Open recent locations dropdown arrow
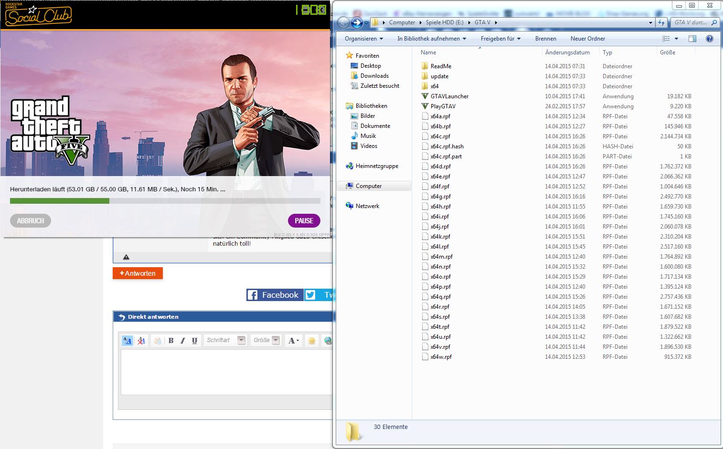The image size is (723, 449). click(366, 22)
